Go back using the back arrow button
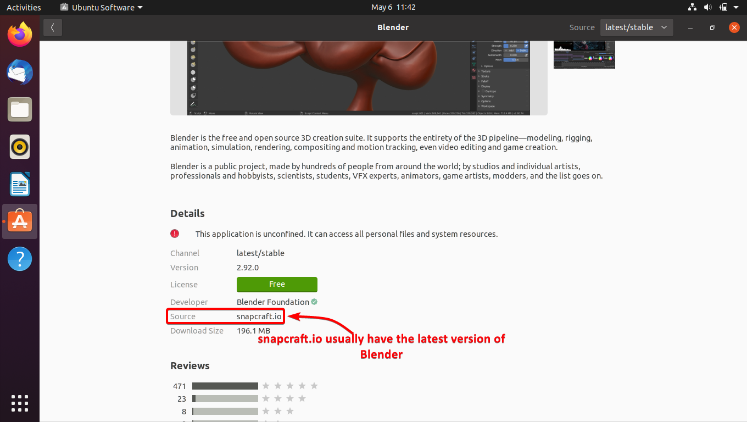The height and width of the screenshot is (422, 747). point(52,27)
